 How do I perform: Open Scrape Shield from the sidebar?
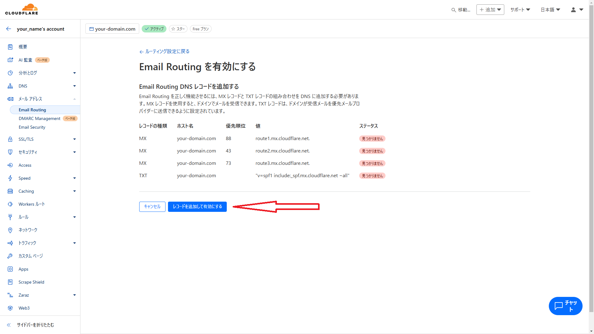point(31,282)
